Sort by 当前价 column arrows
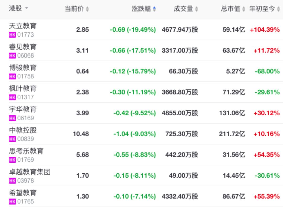Viewport: 283px width, 209px height. coord(87,9)
